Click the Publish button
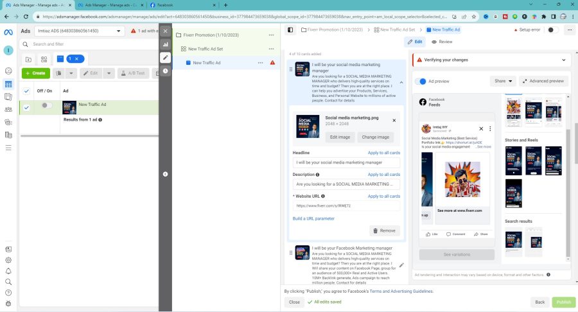This screenshot has height=312, width=578. tap(564, 302)
